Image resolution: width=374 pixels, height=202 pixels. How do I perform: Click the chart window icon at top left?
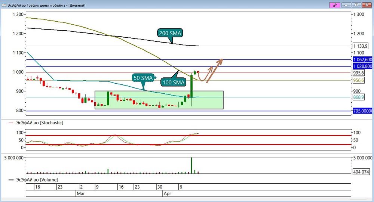click(x=4, y=5)
